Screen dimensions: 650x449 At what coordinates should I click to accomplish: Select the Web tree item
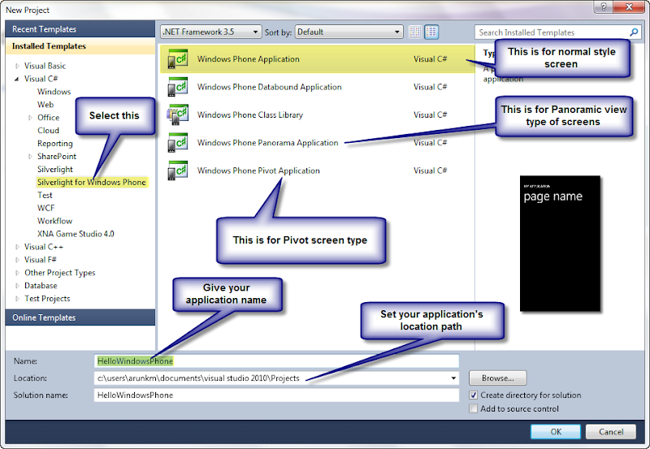(x=45, y=105)
